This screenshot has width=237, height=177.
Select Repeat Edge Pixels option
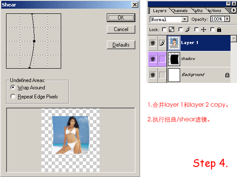point(34,97)
